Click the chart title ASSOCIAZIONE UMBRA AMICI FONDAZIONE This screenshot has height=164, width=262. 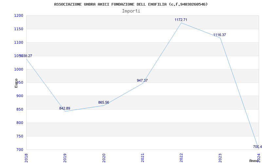tap(131, 4)
